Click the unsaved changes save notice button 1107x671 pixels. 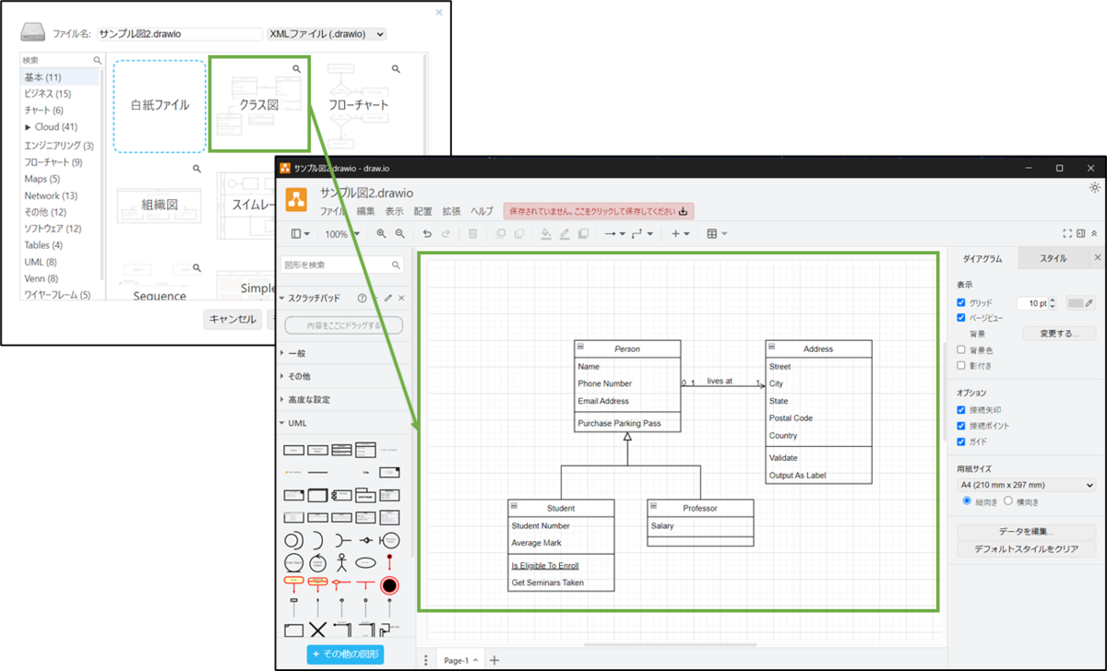point(599,211)
